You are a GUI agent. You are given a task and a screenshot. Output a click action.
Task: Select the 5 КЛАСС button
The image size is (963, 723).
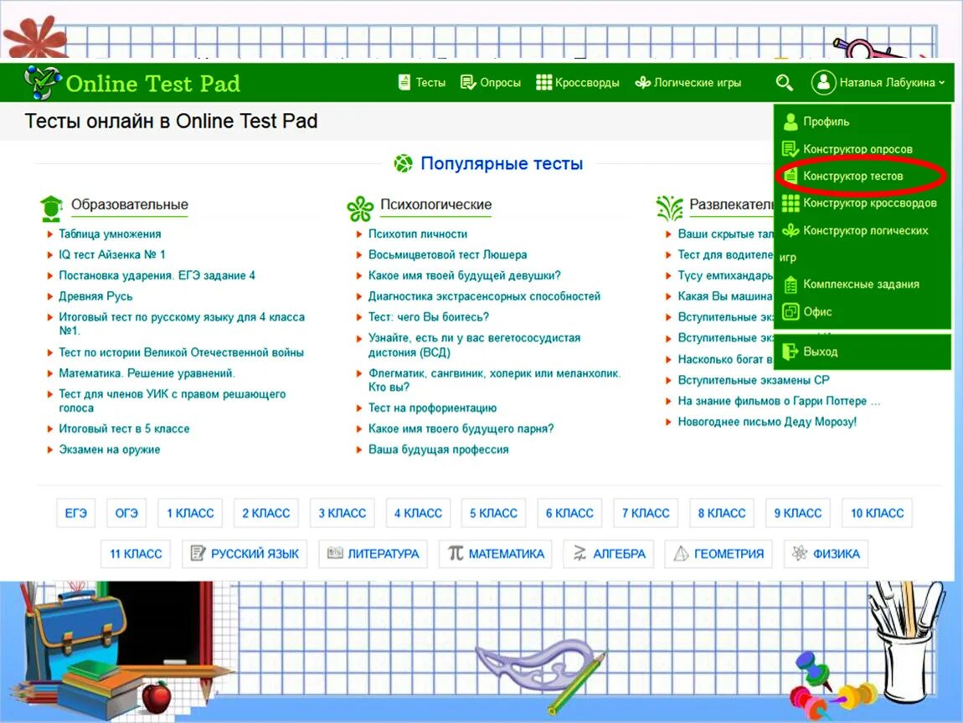tap(494, 513)
